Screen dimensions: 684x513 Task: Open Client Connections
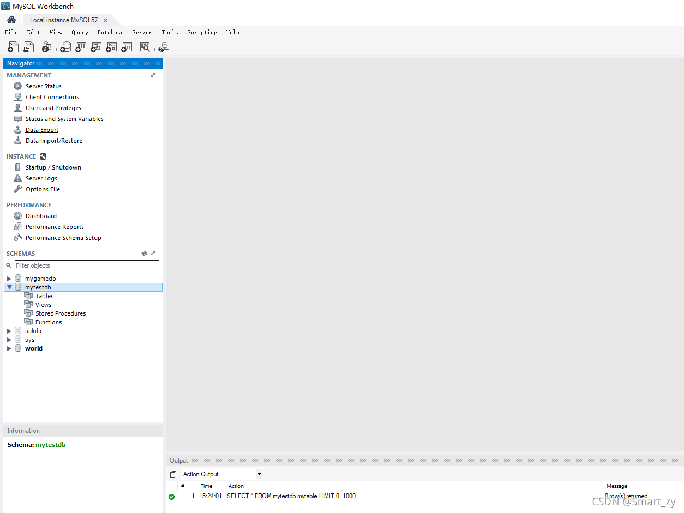pos(52,97)
